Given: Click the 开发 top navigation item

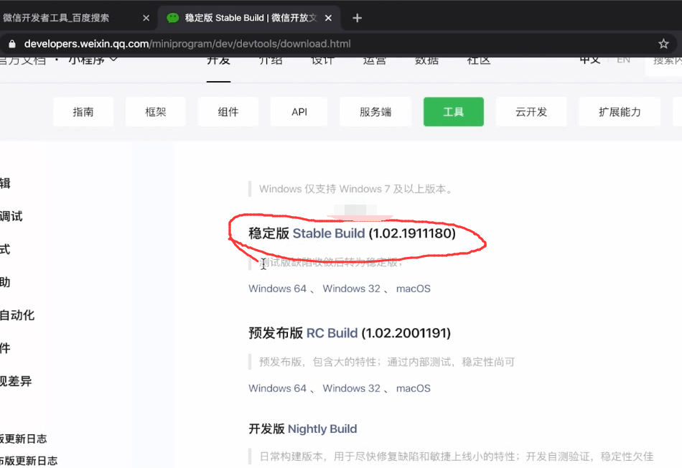Looking at the screenshot, I should (x=218, y=60).
